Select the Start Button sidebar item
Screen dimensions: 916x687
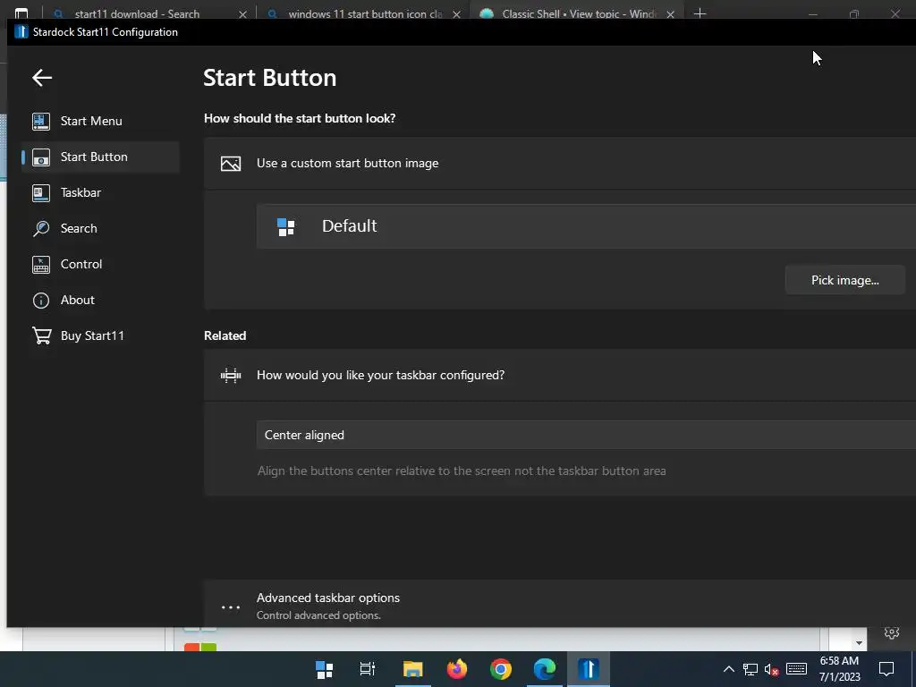pyautogui.click(x=100, y=157)
